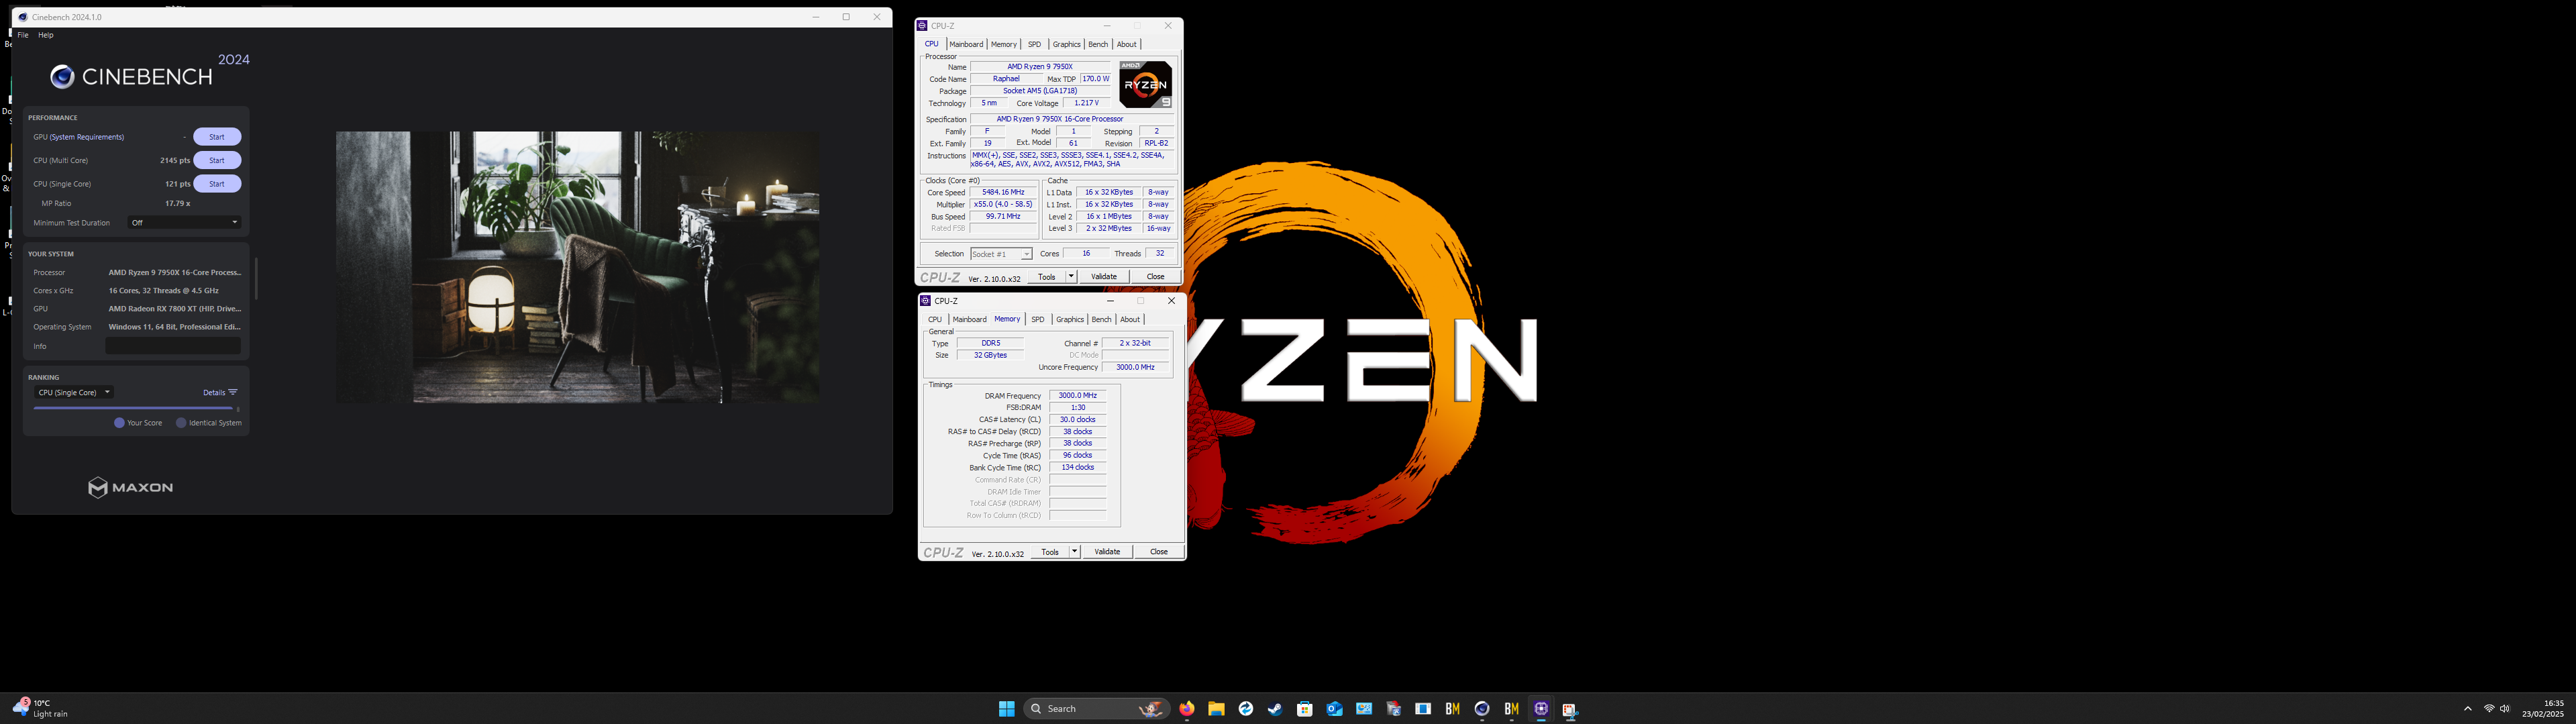This screenshot has width=2576, height=724.
Task: Click Close button in CPU-Z processor window
Action: (x=1155, y=277)
